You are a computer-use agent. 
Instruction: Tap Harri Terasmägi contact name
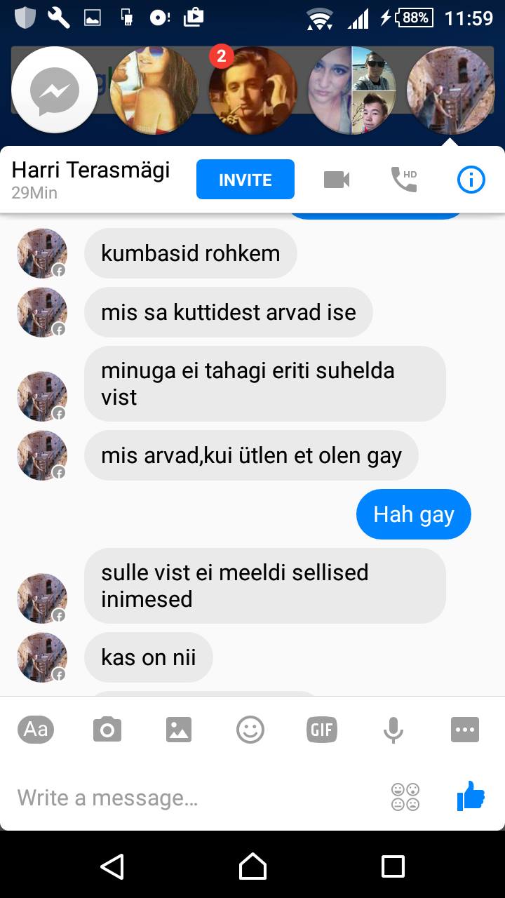(x=91, y=169)
